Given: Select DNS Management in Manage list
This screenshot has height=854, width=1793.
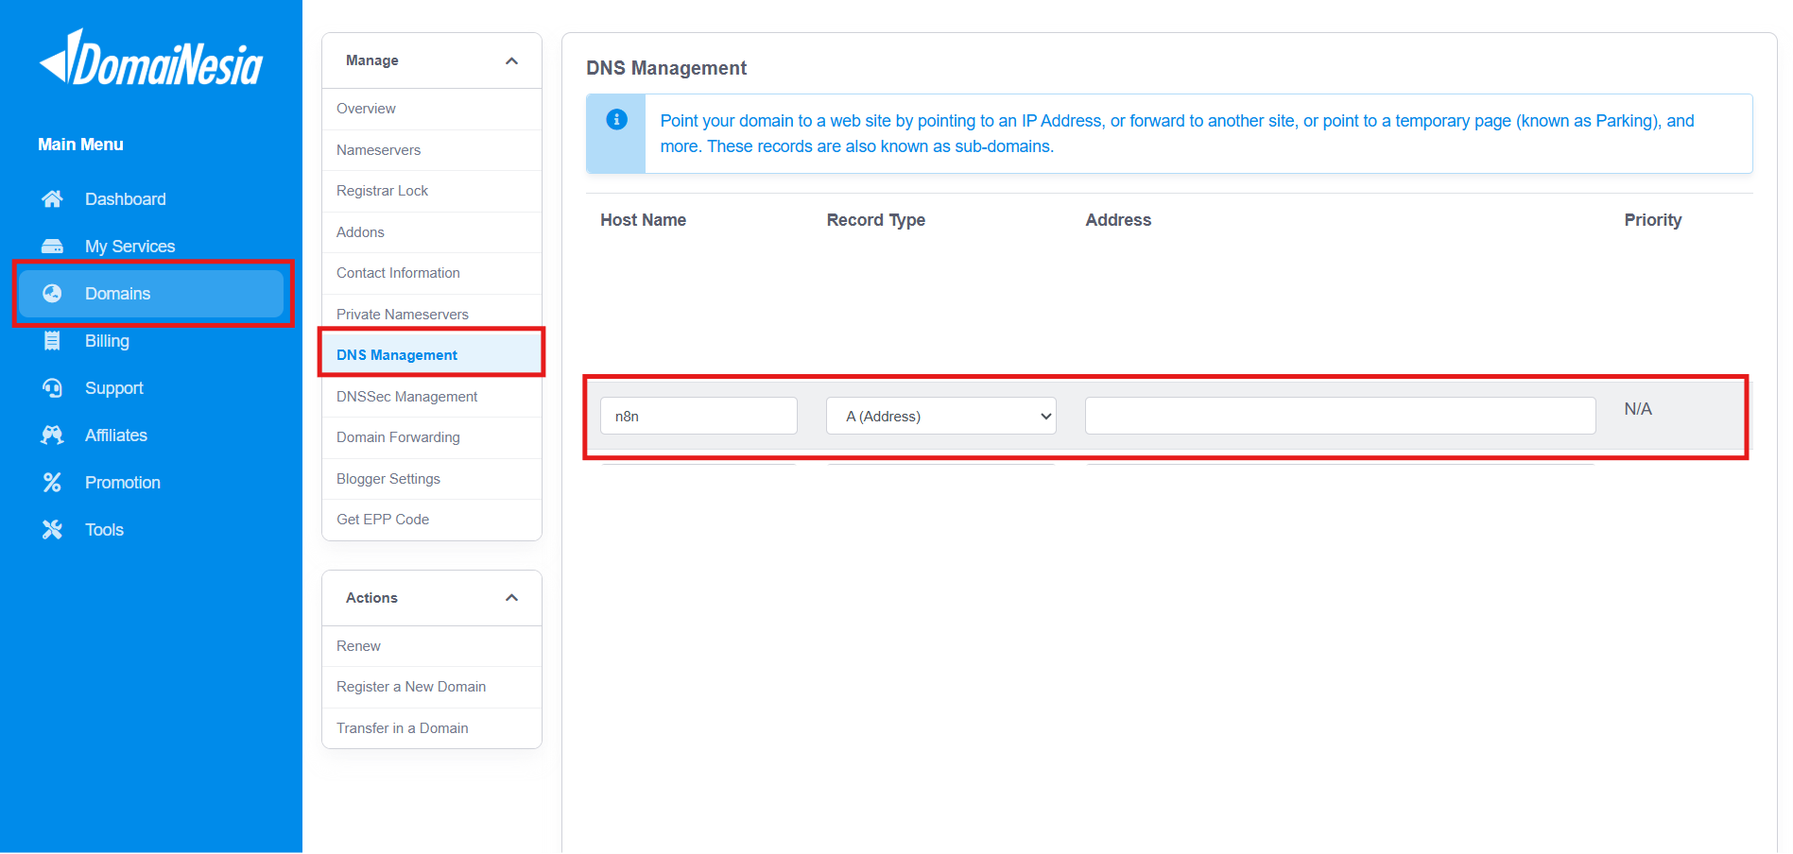Looking at the screenshot, I should [x=397, y=355].
